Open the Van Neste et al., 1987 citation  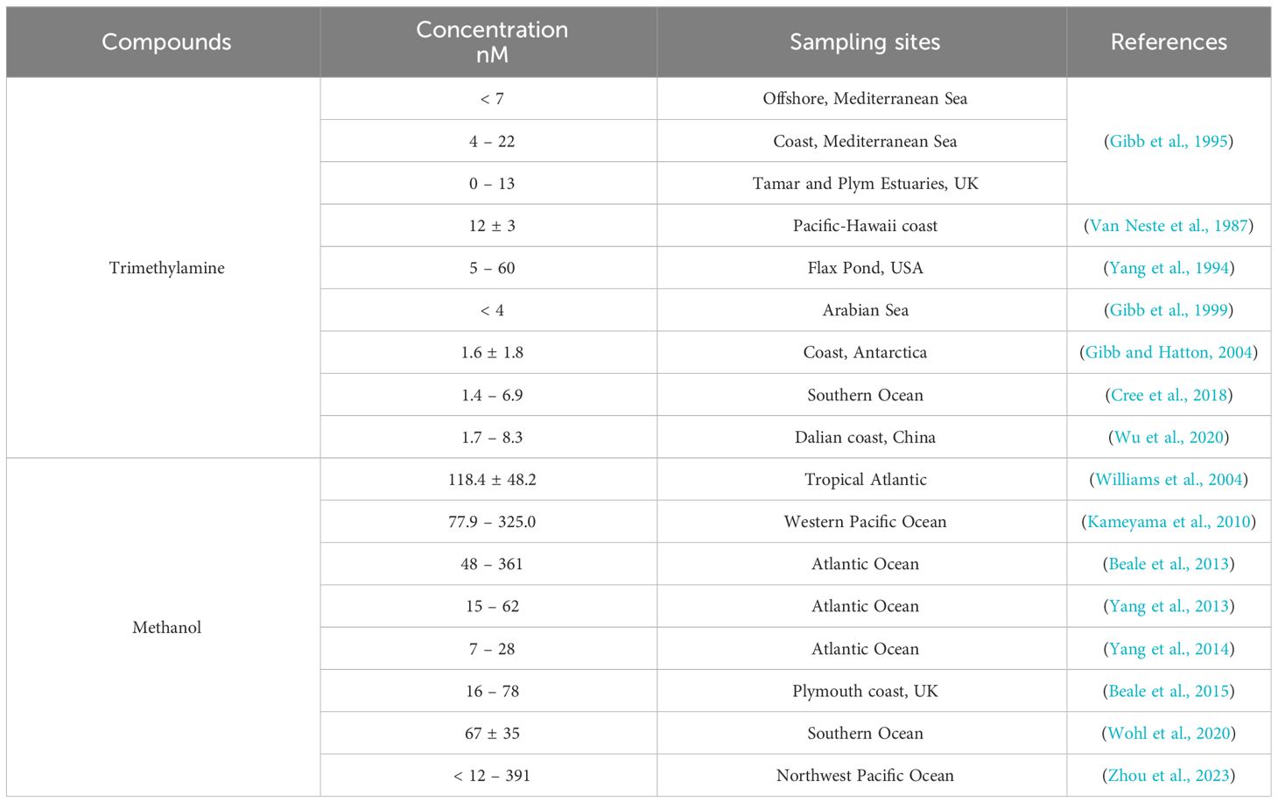coord(1169,226)
